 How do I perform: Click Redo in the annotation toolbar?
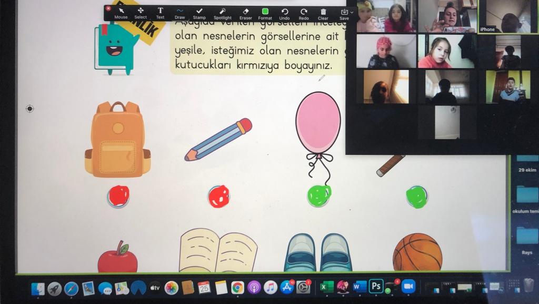pyautogui.click(x=304, y=13)
